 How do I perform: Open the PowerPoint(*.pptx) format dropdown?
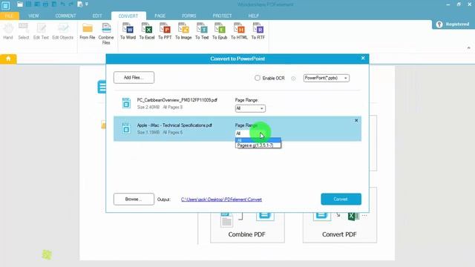(327, 78)
